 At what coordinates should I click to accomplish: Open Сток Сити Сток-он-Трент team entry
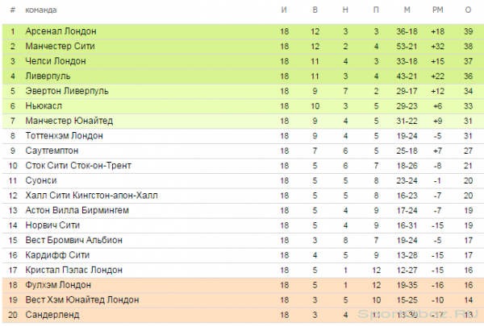(x=78, y=166)
